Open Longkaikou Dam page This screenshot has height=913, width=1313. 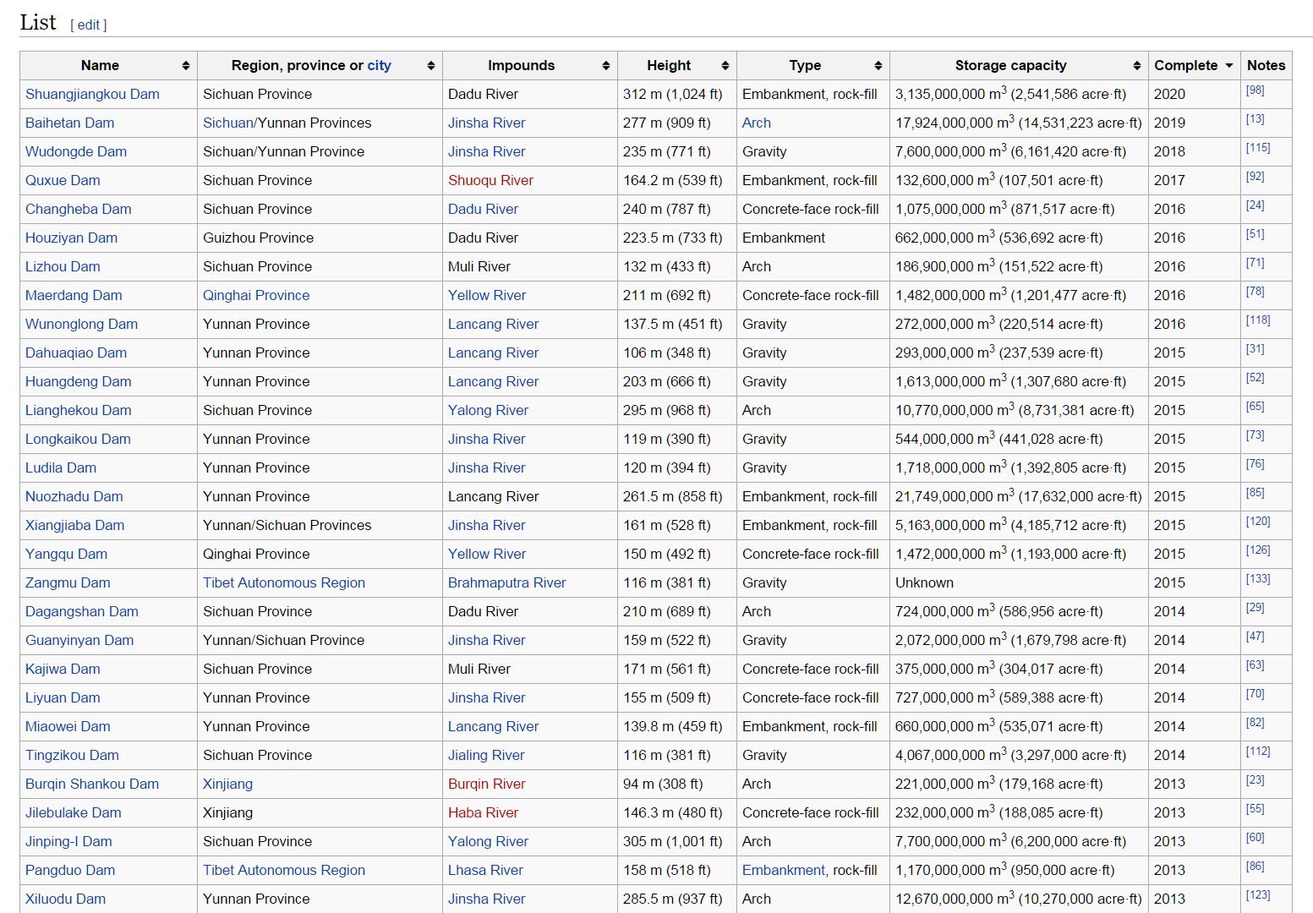click(x=78, y=440)
